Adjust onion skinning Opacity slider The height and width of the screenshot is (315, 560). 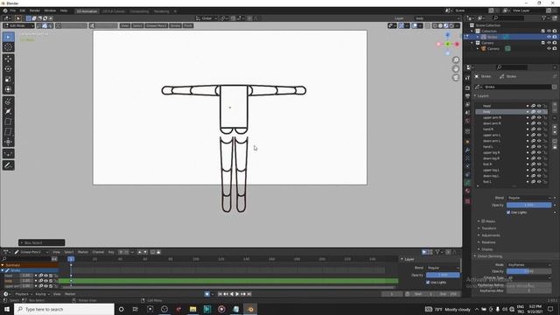[x=528, y=271]
